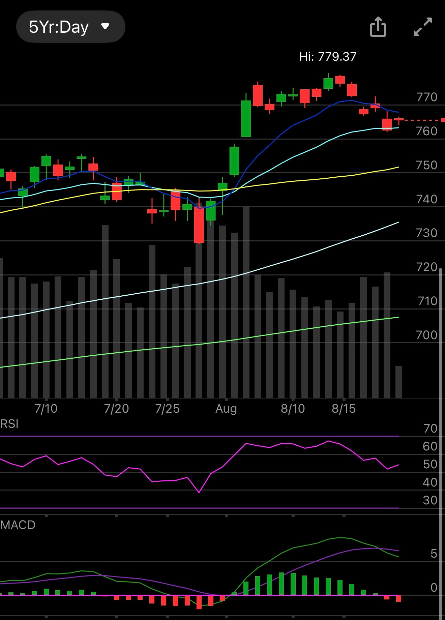Tap the 8/10 date label
The width and height of the screenshot is (445, 620).
click(x=293, y=409)
